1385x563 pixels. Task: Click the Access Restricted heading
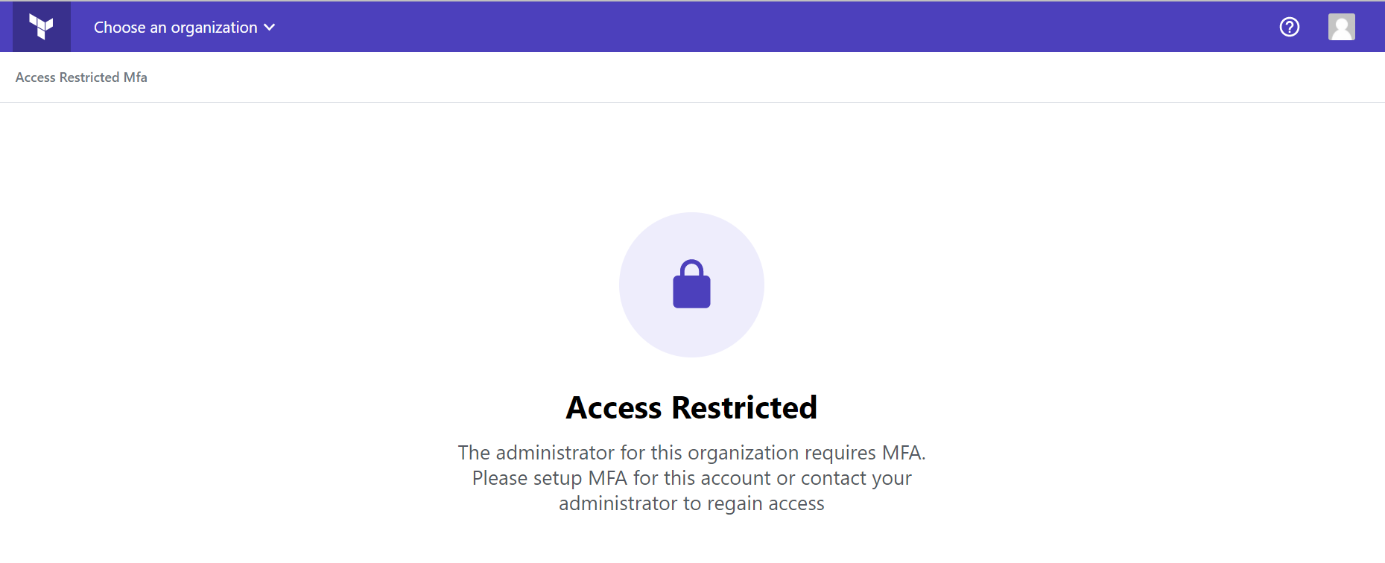(691, 407)
